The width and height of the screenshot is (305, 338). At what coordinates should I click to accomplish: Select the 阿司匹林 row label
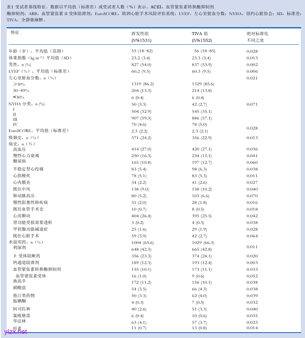[x=21, y=309]
